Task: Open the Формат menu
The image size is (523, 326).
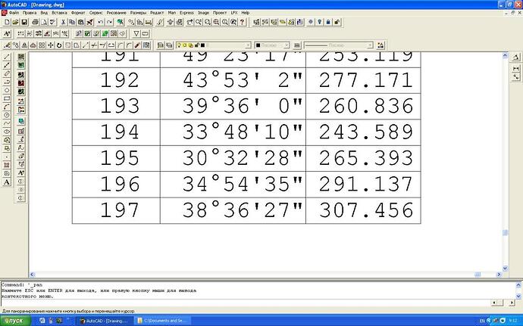Action: coord(78,13)
